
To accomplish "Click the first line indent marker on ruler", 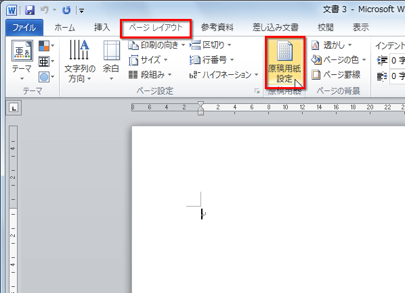I will [x=200, y=104].
